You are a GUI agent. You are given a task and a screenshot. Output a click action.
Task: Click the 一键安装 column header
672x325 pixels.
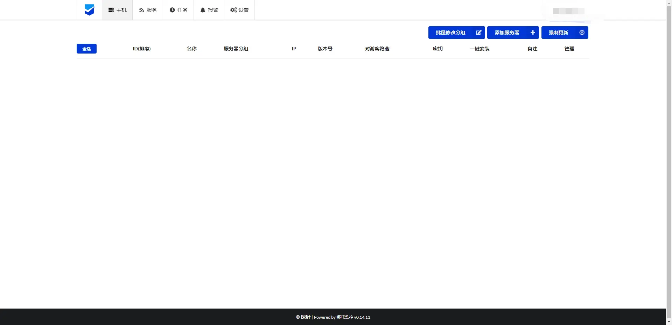(480, 49)
